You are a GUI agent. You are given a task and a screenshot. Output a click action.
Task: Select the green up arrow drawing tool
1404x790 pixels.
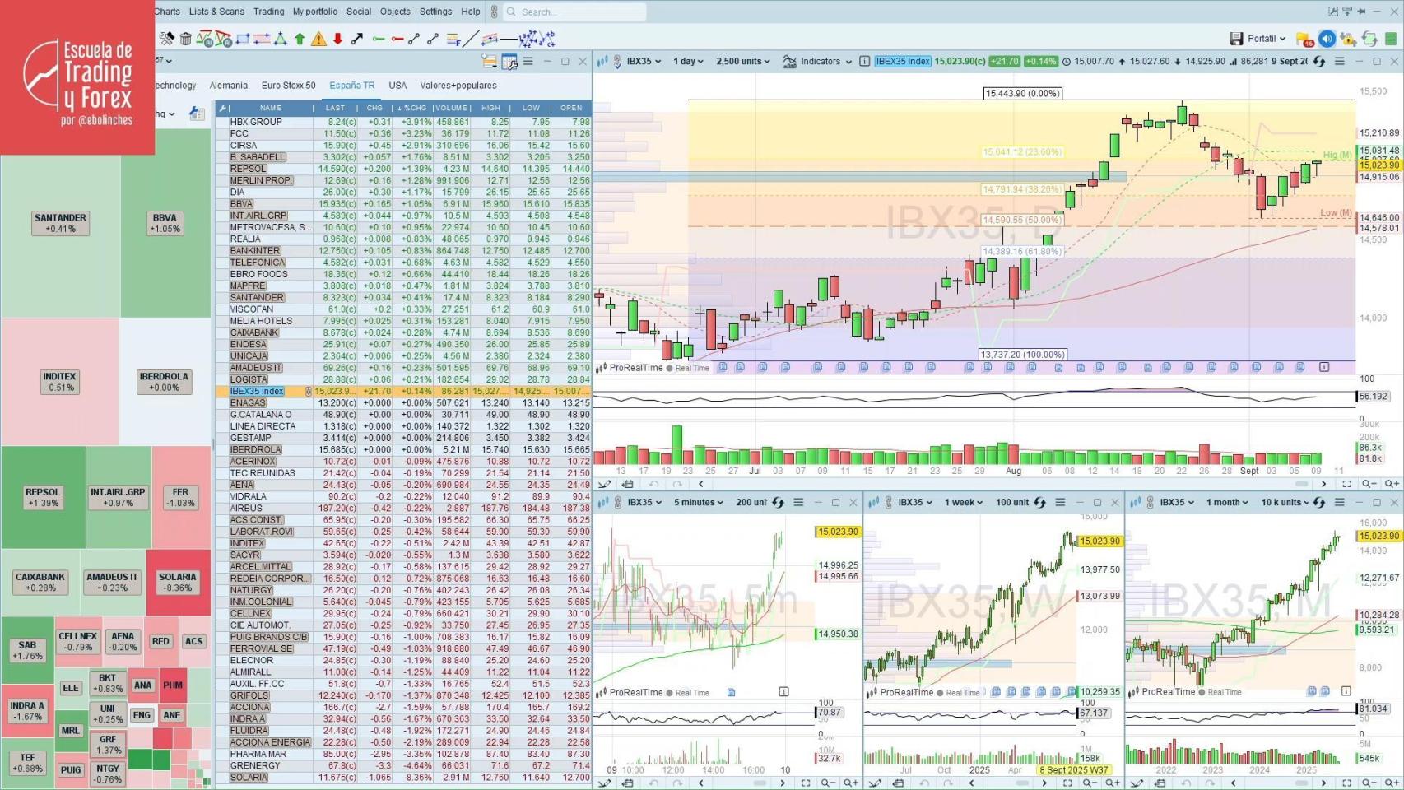pyautogui.click(x=299, y=38)
